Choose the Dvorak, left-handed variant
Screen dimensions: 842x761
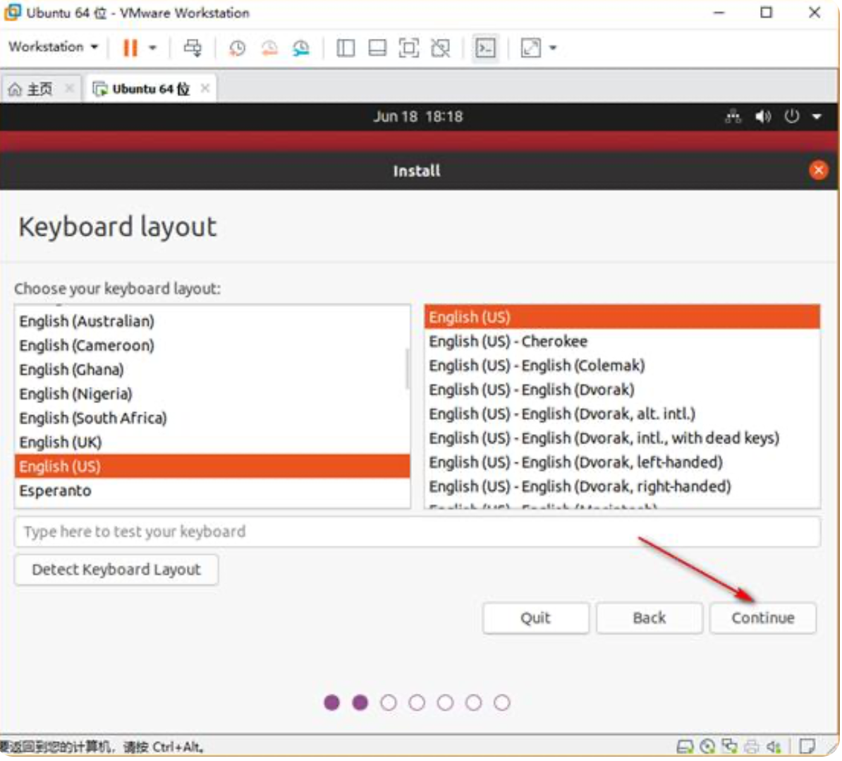point(623,462)
